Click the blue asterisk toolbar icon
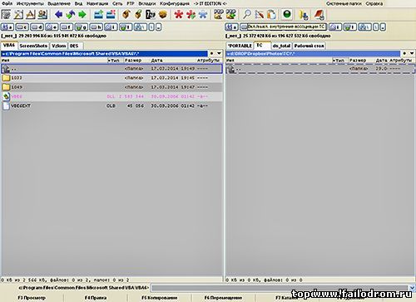This screenshot has height=302, width=416. 203,14
